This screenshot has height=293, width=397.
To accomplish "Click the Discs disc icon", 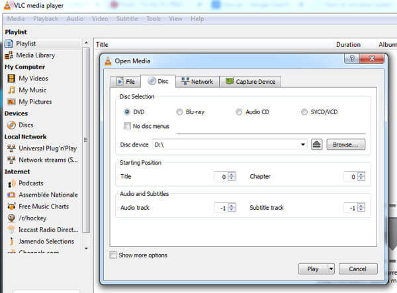I will (x=11, y=125).
